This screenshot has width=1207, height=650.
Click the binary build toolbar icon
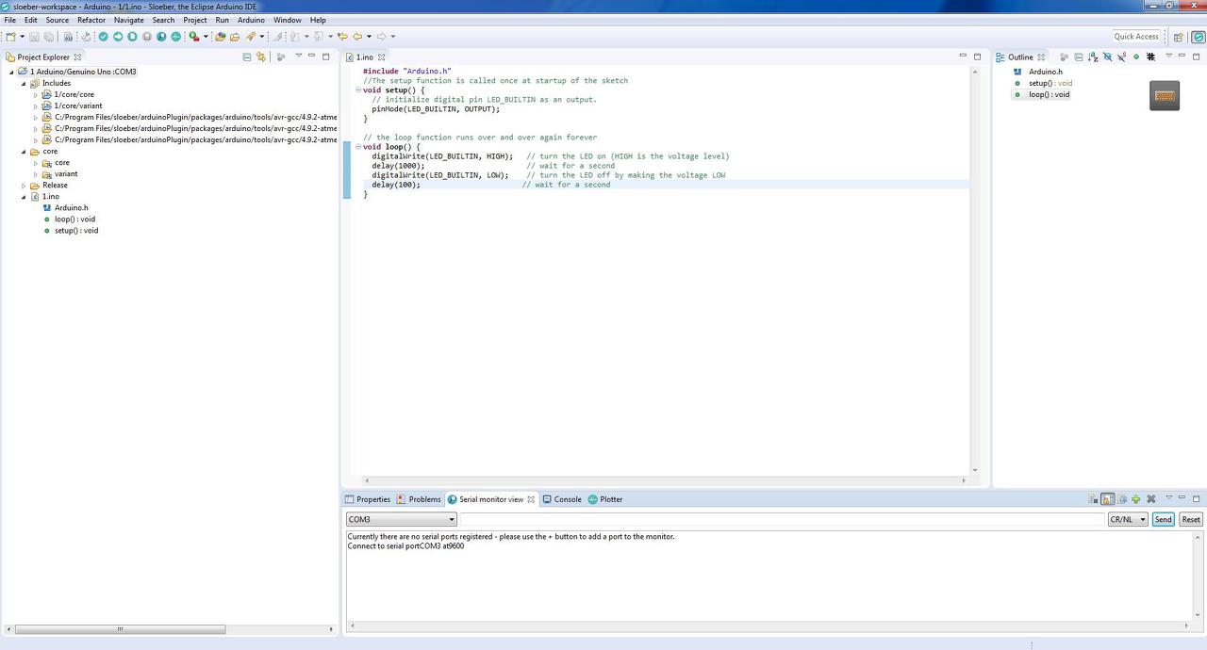68,37
